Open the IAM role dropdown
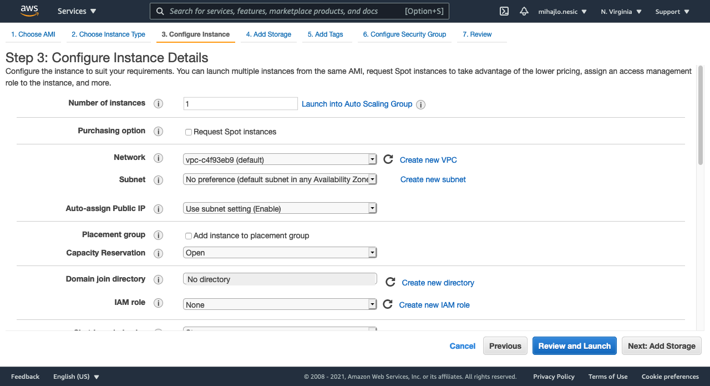 pos(280,304)
